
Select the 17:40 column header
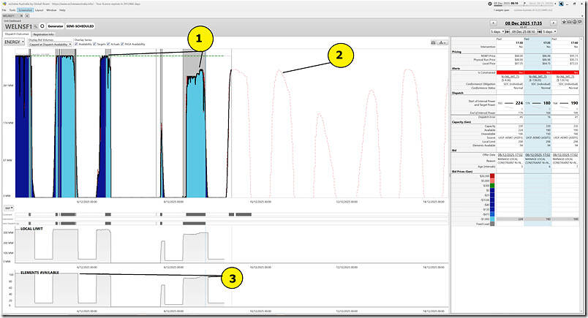click(x=575, y=42)
